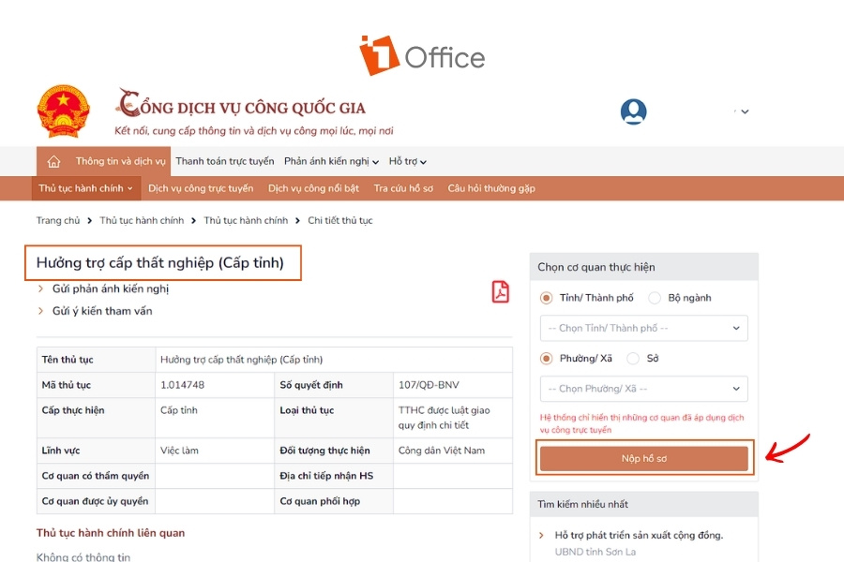Screen dimensions: 844x562
Task: Download the PDF file icon
Action: (501, 291)
